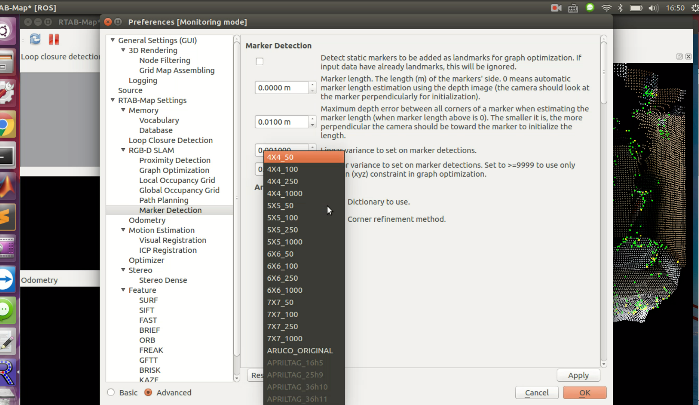Pause data processing using the red pause icon
The width and height of the screenshot is (699, 405).
pos(54,39)
